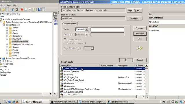This screenshot has height=104, width=185.
Task: Click More Actions under ER-RODC heading
Action: click(x=154, y=30)
